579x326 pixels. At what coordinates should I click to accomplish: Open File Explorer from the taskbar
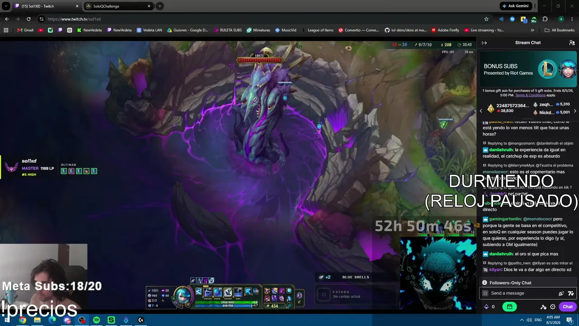coord(37,320)
